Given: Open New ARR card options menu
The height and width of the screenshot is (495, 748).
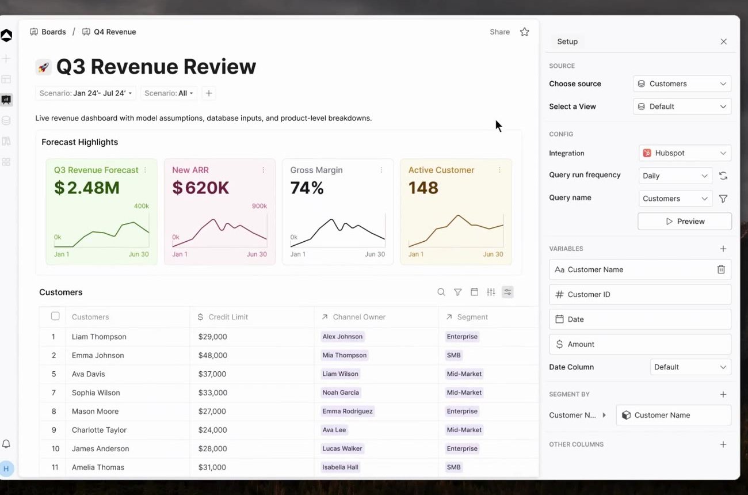Looking at the screenshot, I should point(263,170).
